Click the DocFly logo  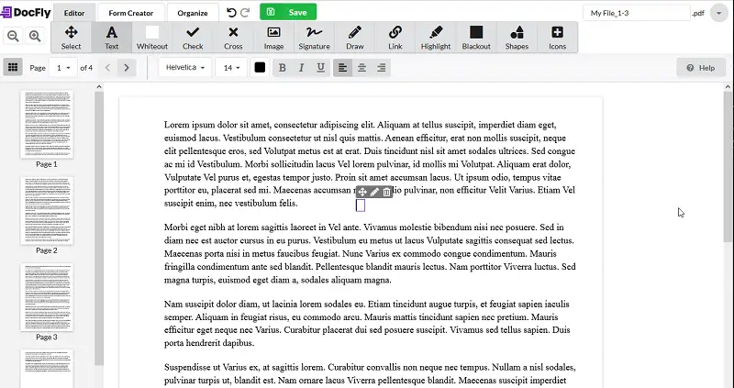coord(26,13)
